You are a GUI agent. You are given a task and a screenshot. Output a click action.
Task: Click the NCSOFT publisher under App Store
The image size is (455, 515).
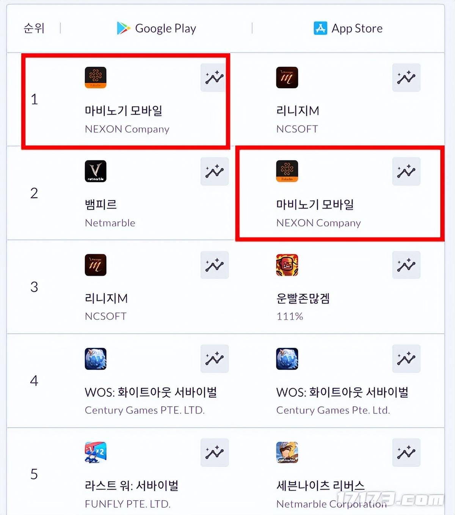(x=297, y=129)
